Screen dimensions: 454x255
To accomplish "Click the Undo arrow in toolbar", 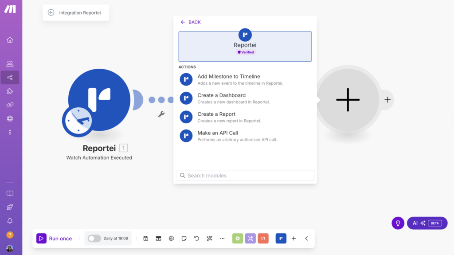I will click(x=197, y=239).
